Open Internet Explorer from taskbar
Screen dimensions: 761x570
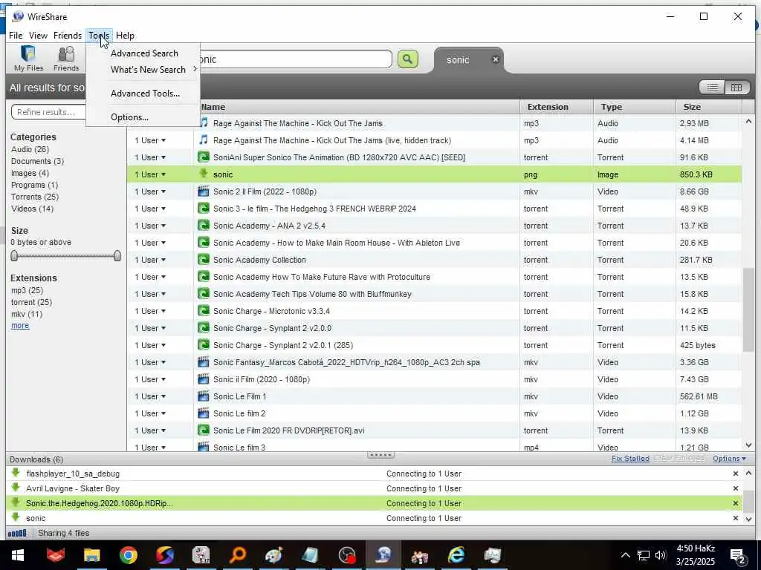coord(456,555)
